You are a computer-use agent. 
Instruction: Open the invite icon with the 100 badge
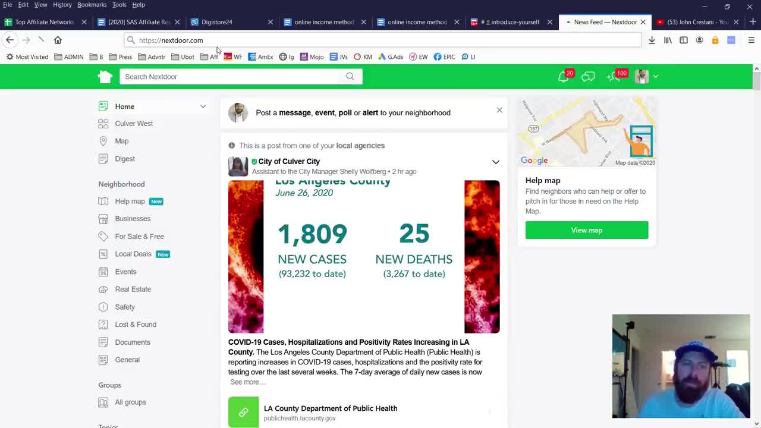[614, 77]
